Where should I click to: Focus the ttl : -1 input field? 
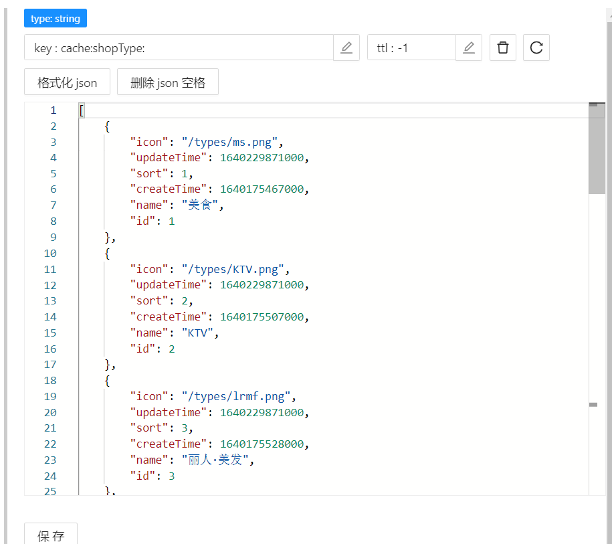[x=411, y=48]
